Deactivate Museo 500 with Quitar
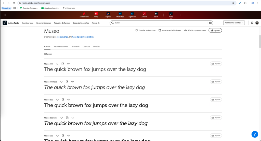 (216, 135)
